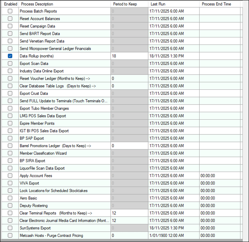
Task: Edit Metcash Hosts Purge Contract Pricing period field
Action: click(129, 235)
